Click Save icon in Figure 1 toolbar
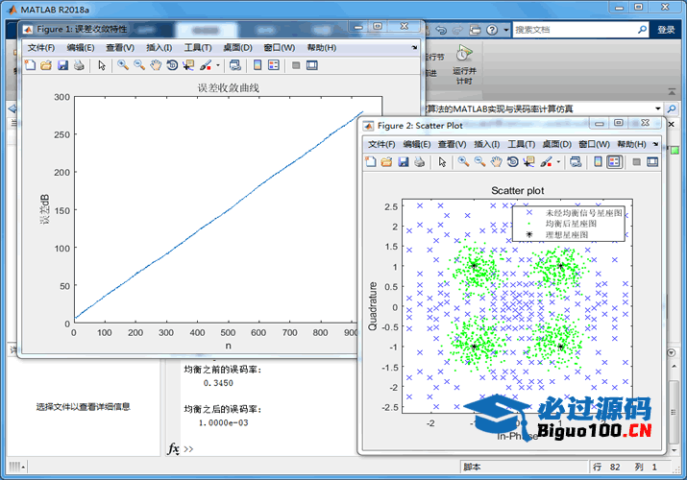This screenshot has height=480, width=687. pyautogui.click(x=62, y=65)
